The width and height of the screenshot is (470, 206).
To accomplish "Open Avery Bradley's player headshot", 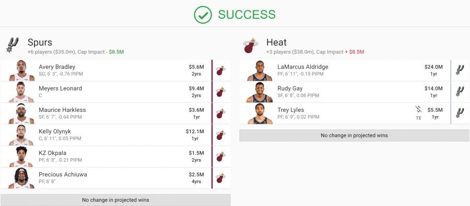I will tap(22, 70).
